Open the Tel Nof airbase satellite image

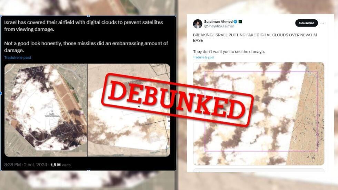46,110
